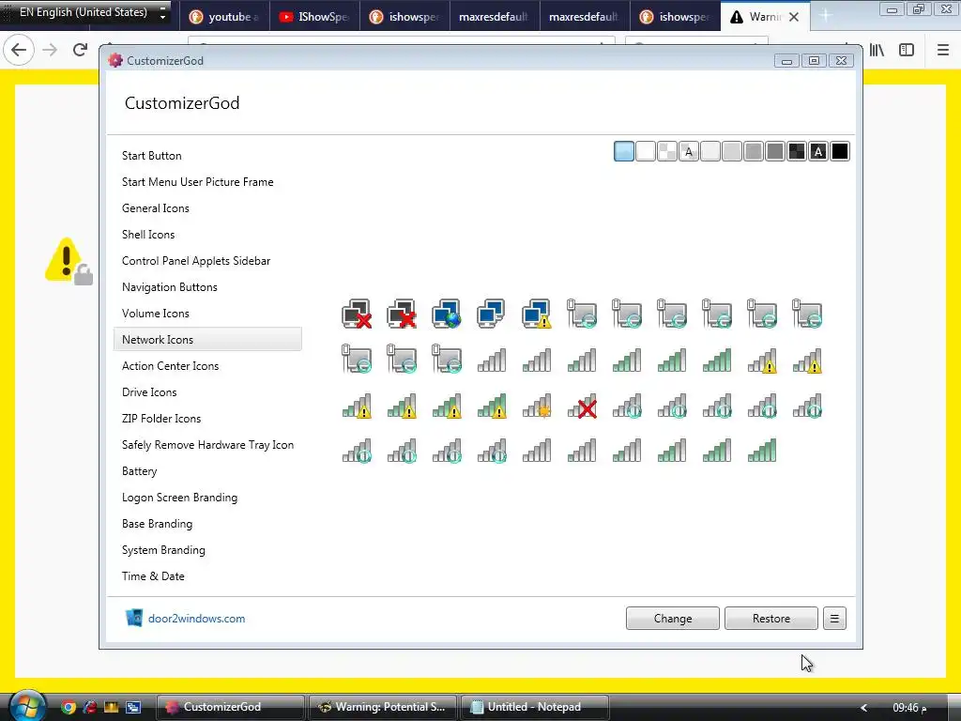Viewport: 961px width, 721px height.
Task: Select the wireless signal icon with red X
Action: (x=582, y=406)
